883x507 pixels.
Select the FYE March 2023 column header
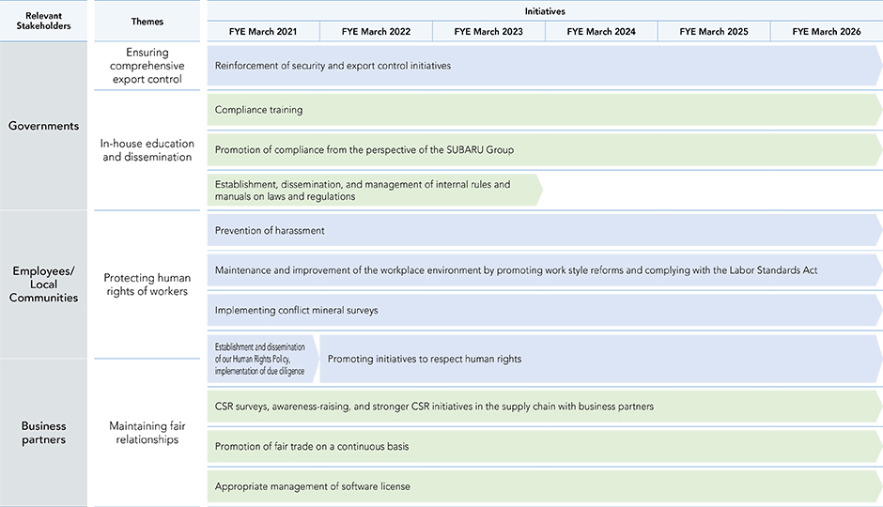488,32
